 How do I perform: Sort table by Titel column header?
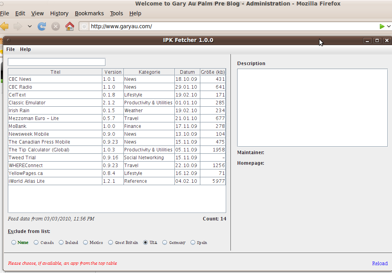[x=55, y=72]
